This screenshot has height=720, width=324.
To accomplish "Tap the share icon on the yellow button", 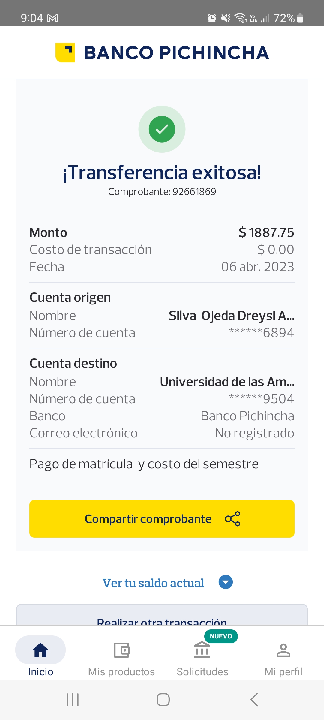I will [232, 519].
